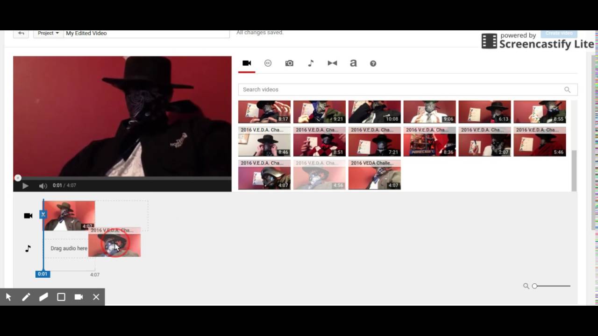The width and height of the screenshot is (598, 336).
Task: Click the preview seek bar
Action: click(x=122, y=178)
